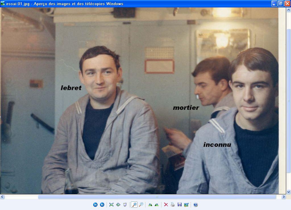Image resolution: width=291 pixels, height=210 pixels.
Task: Click the scroll down arrow of vertical scrollbar
Action: tap(288, 192)
